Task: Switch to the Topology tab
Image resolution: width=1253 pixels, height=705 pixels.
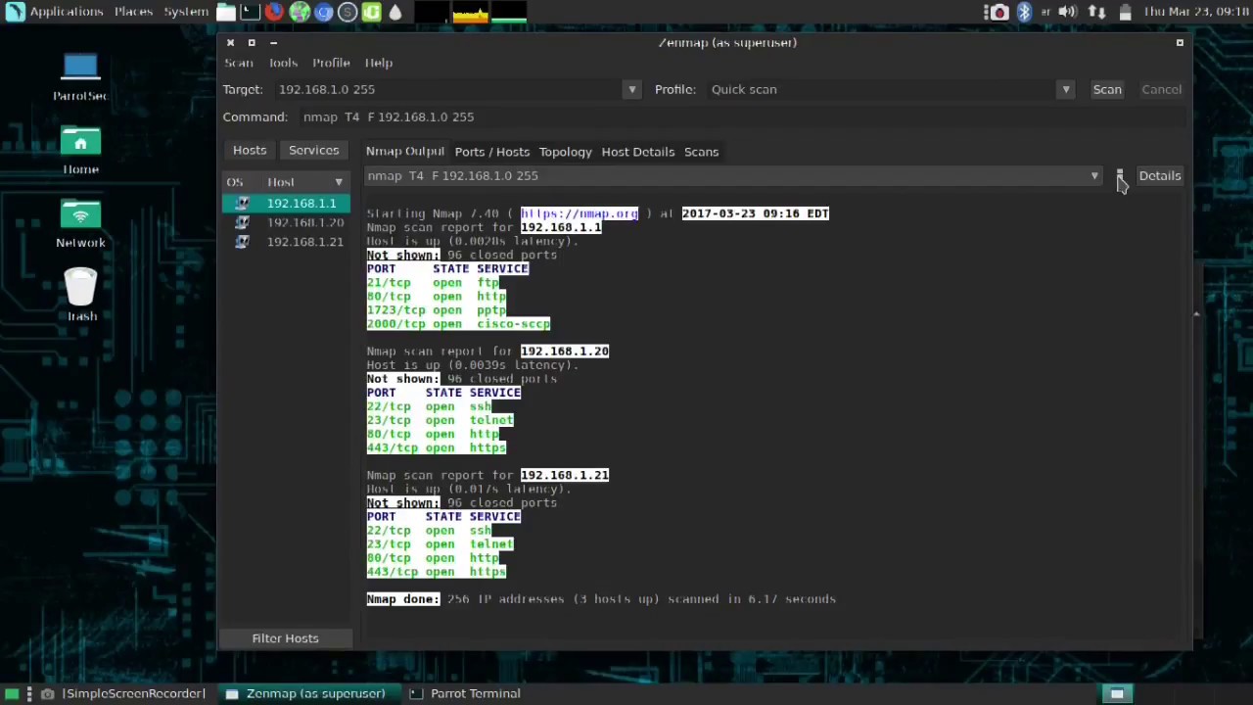Action: coord(565,152)
